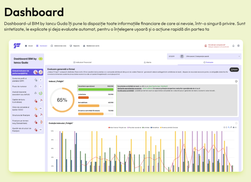Click the warning icon on the Capital de lucru row
Viewport: 251px width, 182px height.
(36, 101)
